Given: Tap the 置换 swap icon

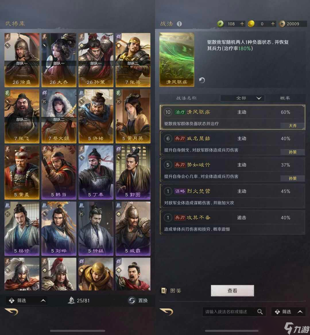Looking at the screenshot, I should coord(132,300).
